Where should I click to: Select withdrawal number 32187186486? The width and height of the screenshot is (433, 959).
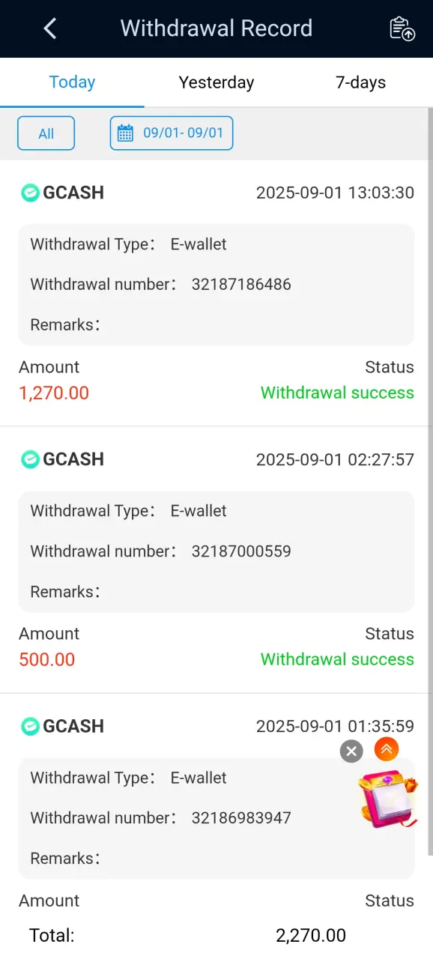point(241,285)
